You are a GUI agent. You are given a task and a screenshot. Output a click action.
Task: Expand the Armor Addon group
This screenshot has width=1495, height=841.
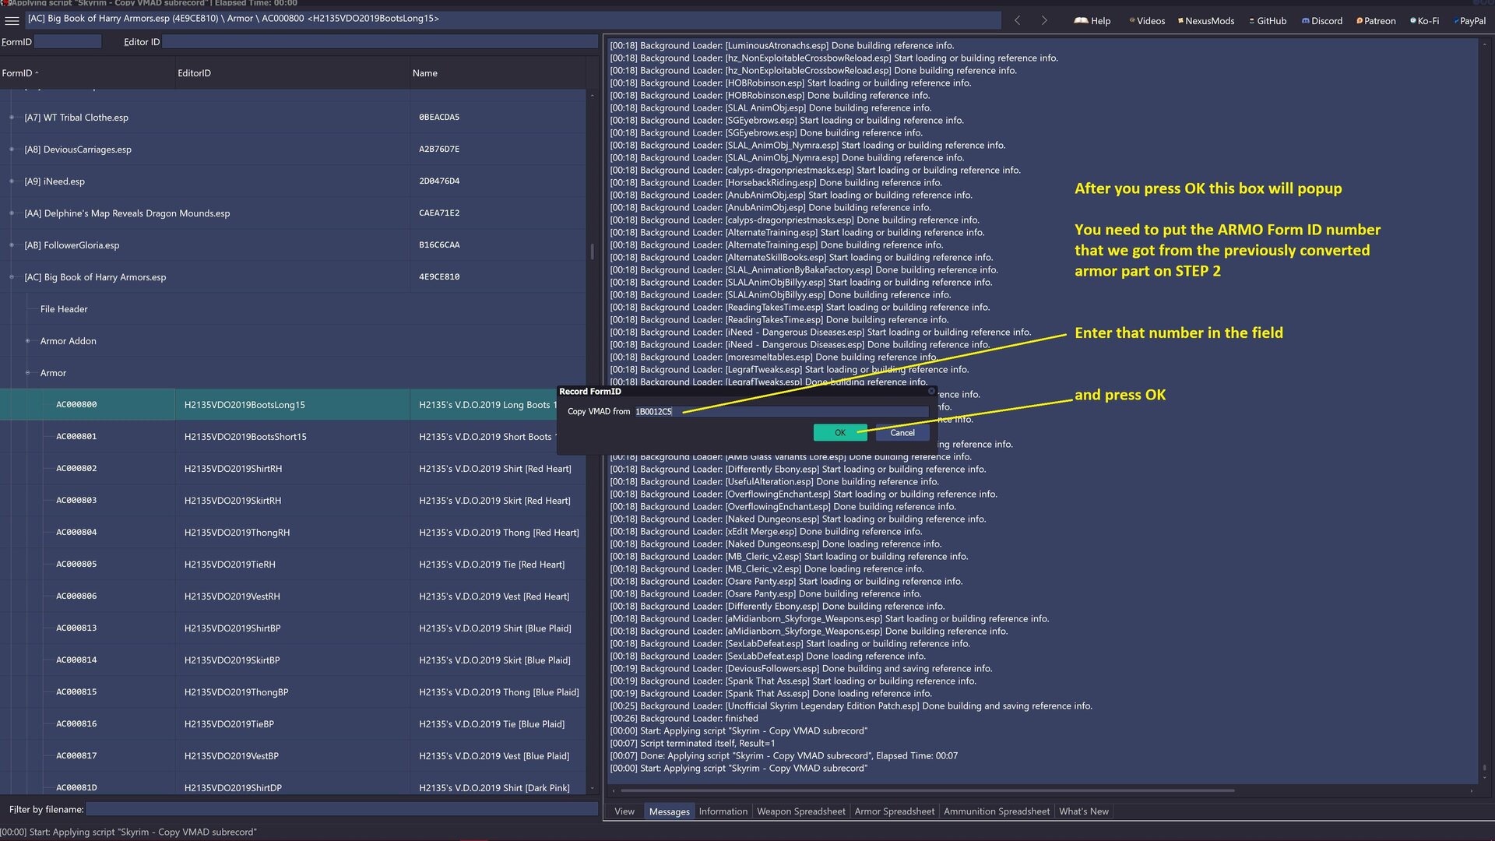coord(27,341)
